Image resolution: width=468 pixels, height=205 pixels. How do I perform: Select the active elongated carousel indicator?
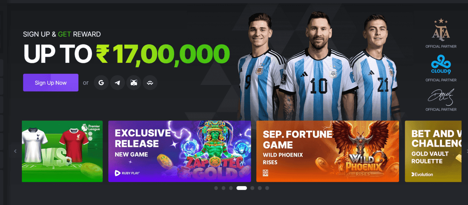[x=242, y=188]
